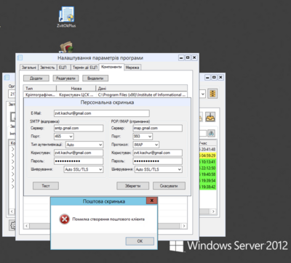Click the E-Mail field with zvit.kachur@gmail.com
The width and height of the screenshot is (291, 263).
click(x=102, y=113)
